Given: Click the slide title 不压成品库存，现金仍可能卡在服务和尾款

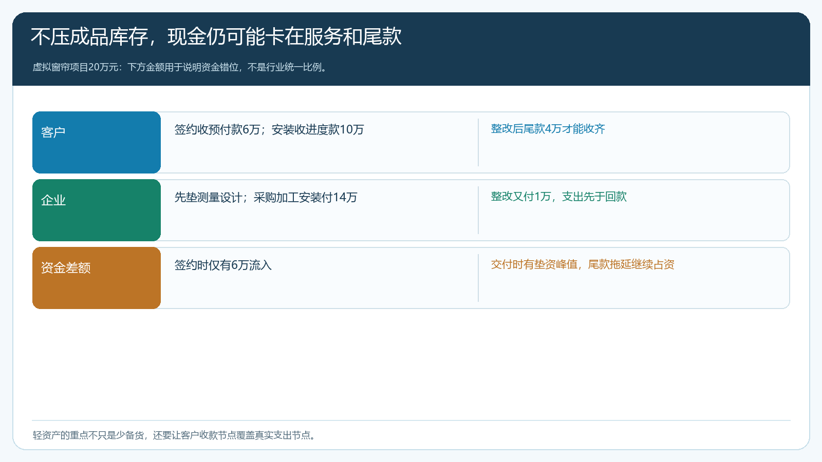Looking at the screenshot, I should coord(216,37).
